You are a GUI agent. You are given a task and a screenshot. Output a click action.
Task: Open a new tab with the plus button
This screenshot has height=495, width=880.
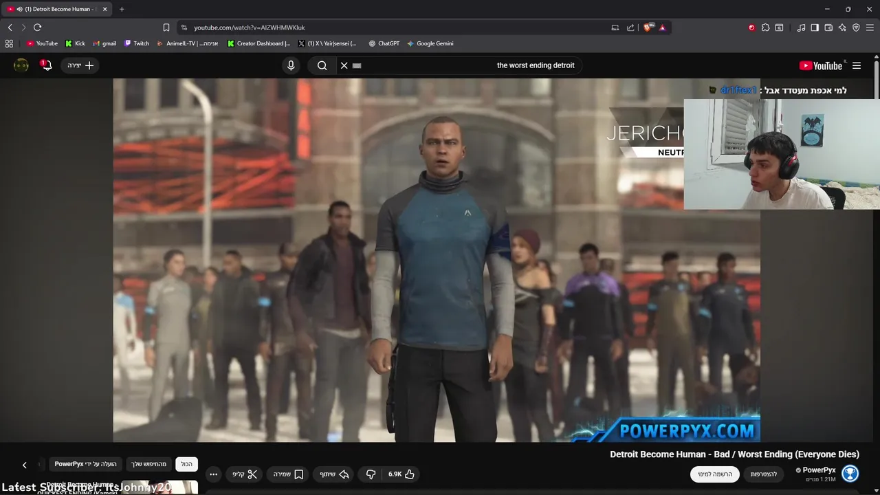tap(122, 9)
